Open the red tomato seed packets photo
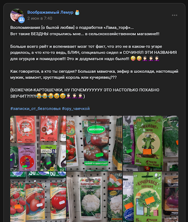Image resolution: width=188 pixels, height=222 pixels. click(x=38, y=144)
